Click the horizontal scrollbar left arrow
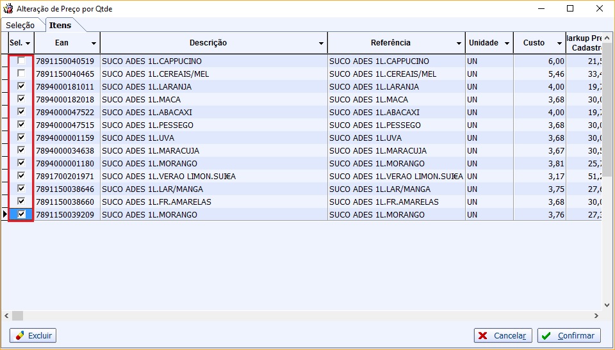 point(6,315)
